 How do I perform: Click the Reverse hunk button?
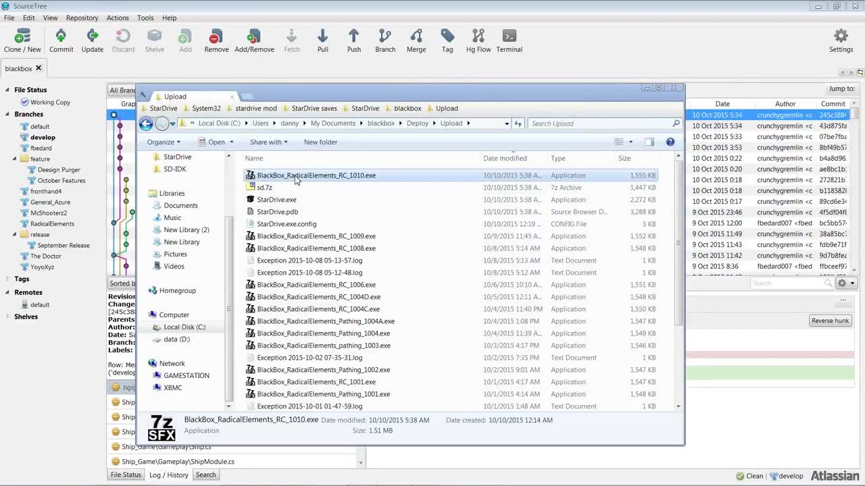coord(830,321)
